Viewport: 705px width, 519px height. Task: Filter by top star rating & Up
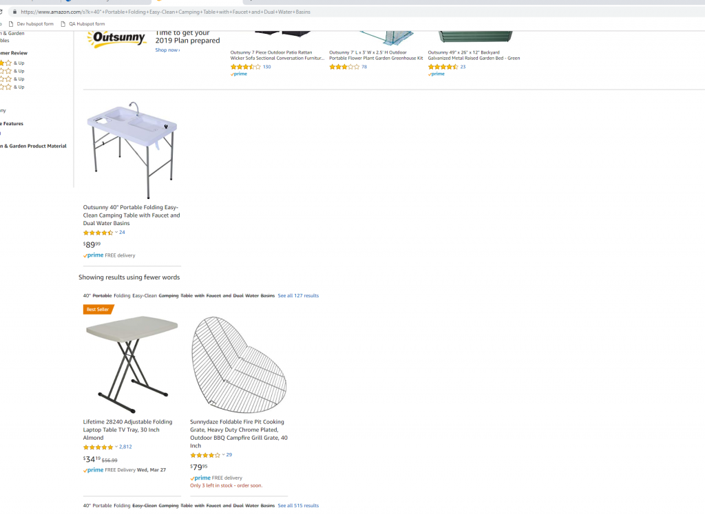click(x=12, y=63)
